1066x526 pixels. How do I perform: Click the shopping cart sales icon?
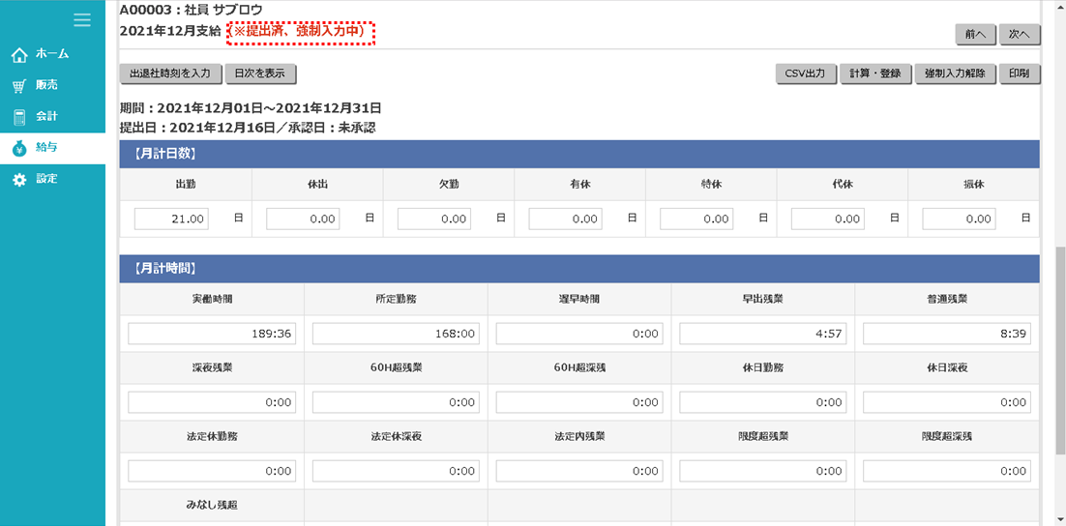[19, 86]
